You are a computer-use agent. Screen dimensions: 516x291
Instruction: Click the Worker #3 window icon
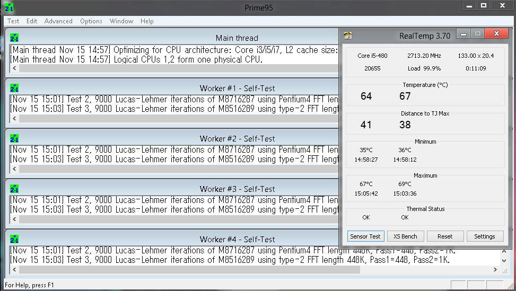coord(14,189)
